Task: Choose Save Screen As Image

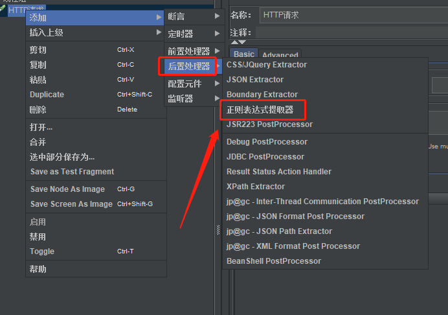Action: [96, 204]
